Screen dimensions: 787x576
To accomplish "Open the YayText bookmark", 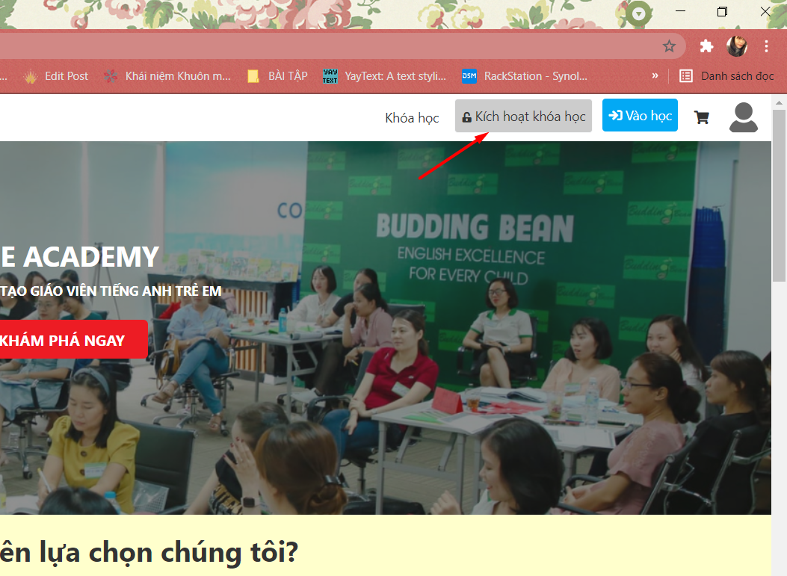I will tap(384, 76).
